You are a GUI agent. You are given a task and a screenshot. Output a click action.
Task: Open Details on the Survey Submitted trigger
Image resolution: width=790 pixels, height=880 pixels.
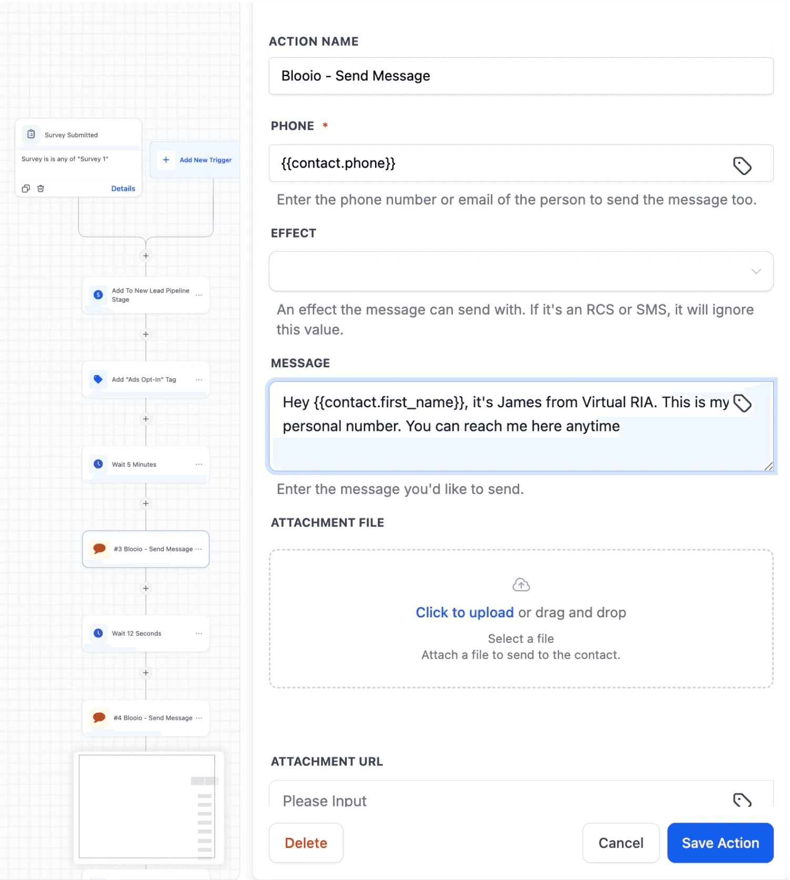[x=123, y=188]
